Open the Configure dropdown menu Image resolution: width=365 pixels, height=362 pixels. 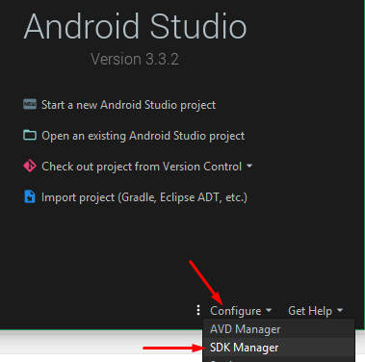tap(241, 311)
